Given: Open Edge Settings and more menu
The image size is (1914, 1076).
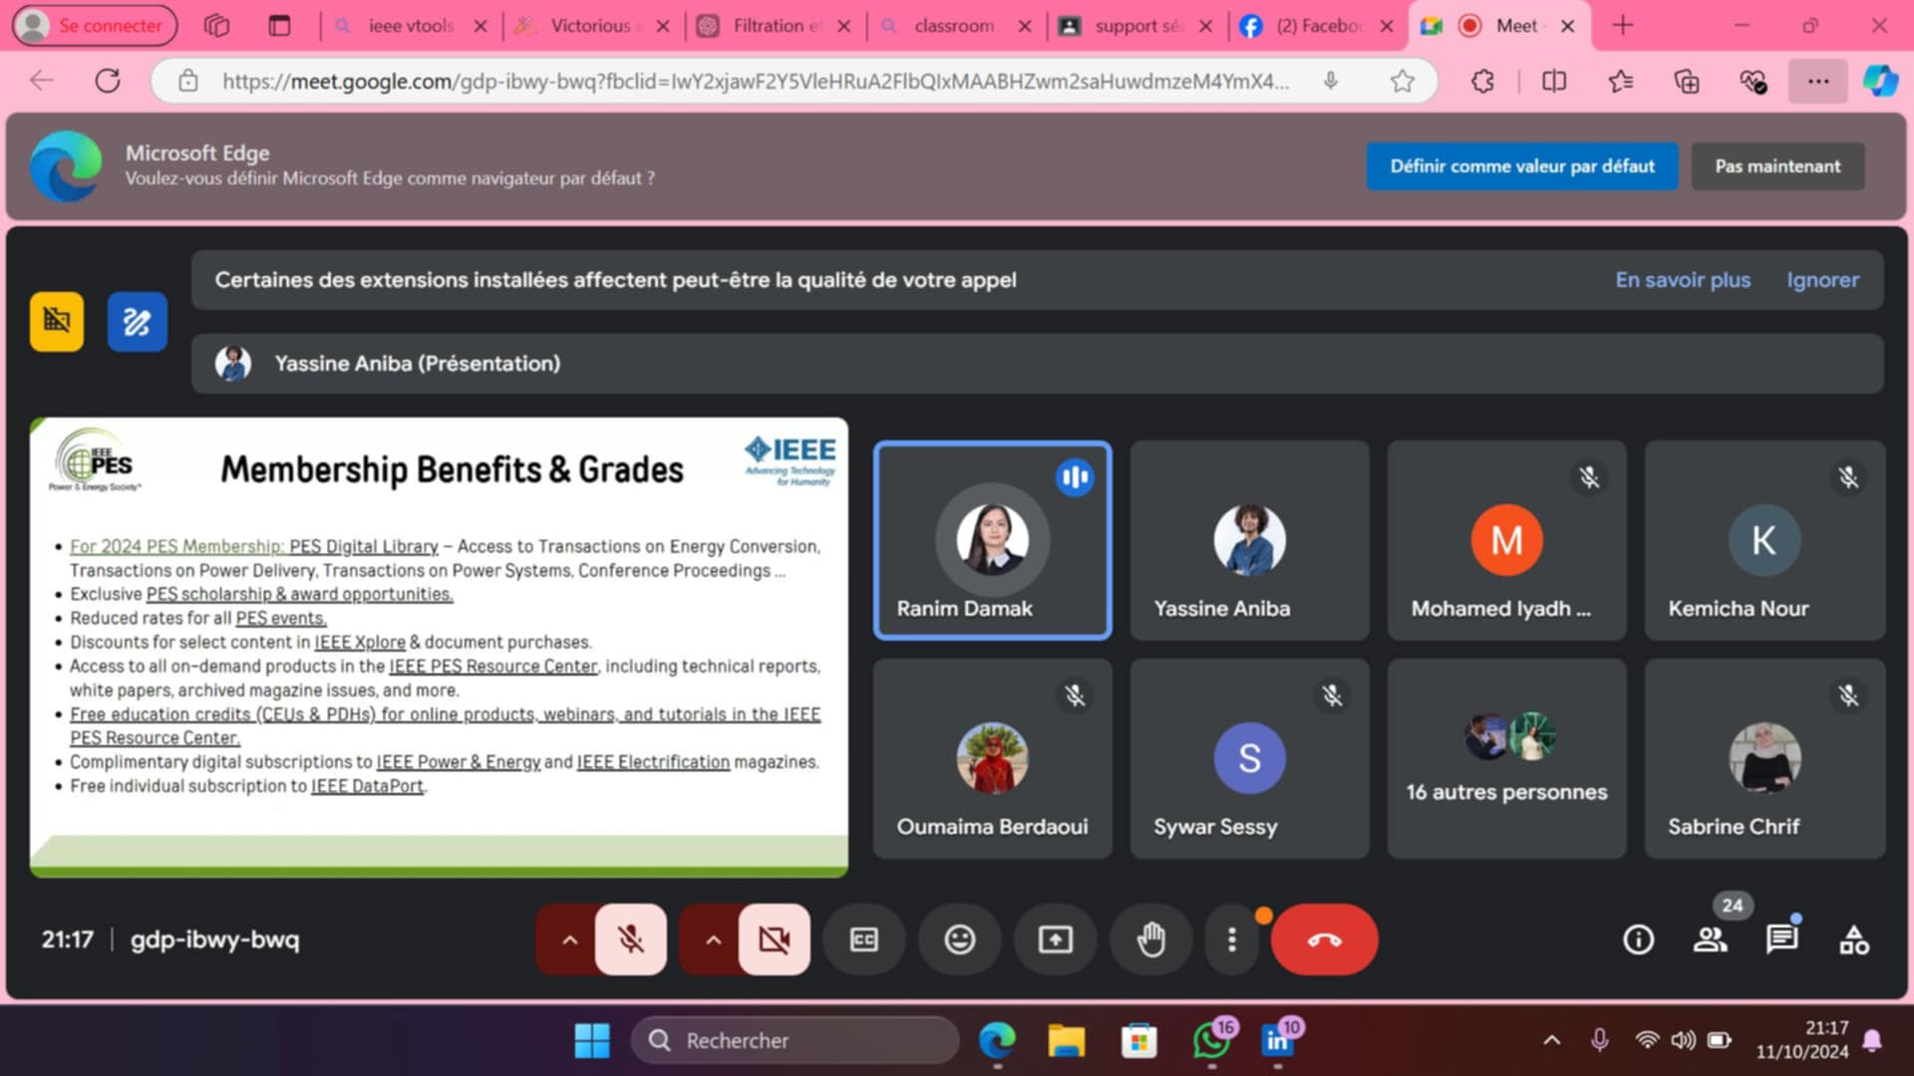Looking at the screenshot, I should tap(1818, 81).
